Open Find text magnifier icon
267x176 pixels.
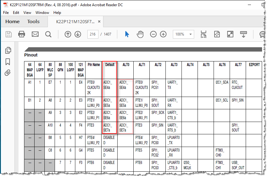(48, 34)
